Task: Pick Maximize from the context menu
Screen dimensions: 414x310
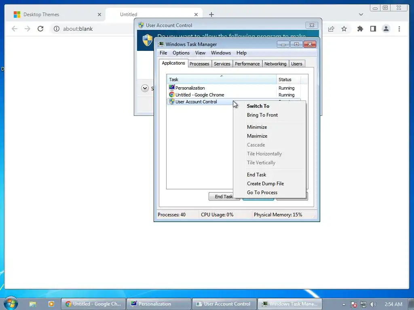Action: pyautogui.click(x=257, y=136)
